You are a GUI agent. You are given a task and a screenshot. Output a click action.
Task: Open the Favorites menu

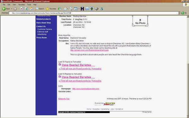coord(21,5)
